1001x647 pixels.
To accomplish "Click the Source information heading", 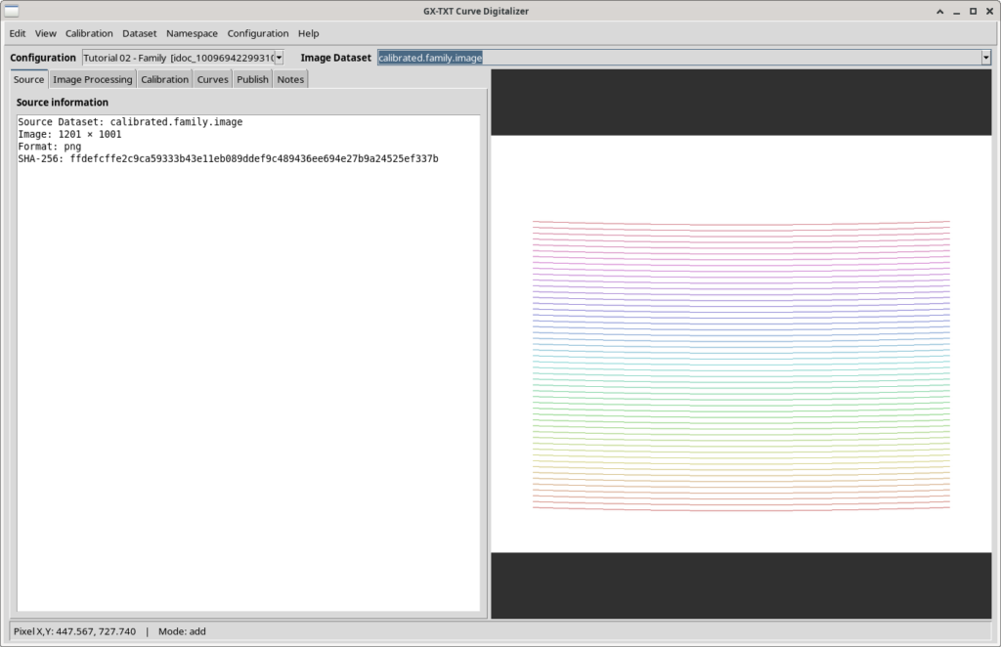I will click(x=62, y=102).
